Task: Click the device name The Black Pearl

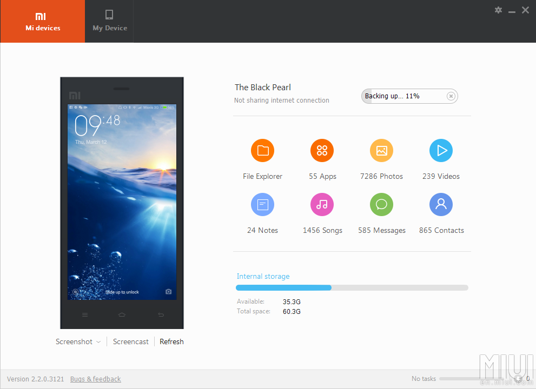Action: 263,87
